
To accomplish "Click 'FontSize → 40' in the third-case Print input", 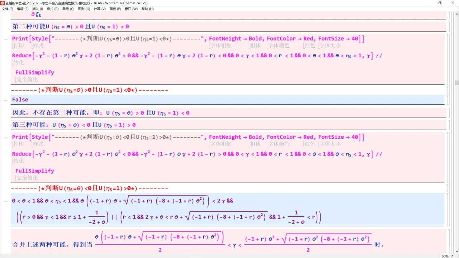I will 338,137.
